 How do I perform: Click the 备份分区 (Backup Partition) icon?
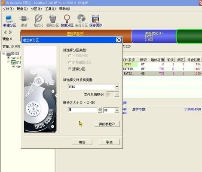tap(81, 21)
